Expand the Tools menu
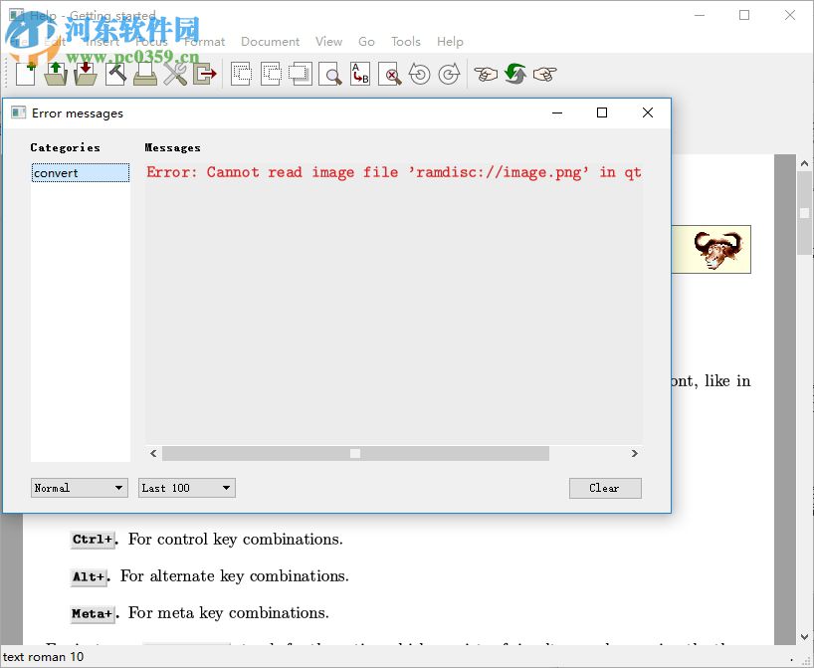The width and height of the screenshot is (814, 668). point(405,42)
